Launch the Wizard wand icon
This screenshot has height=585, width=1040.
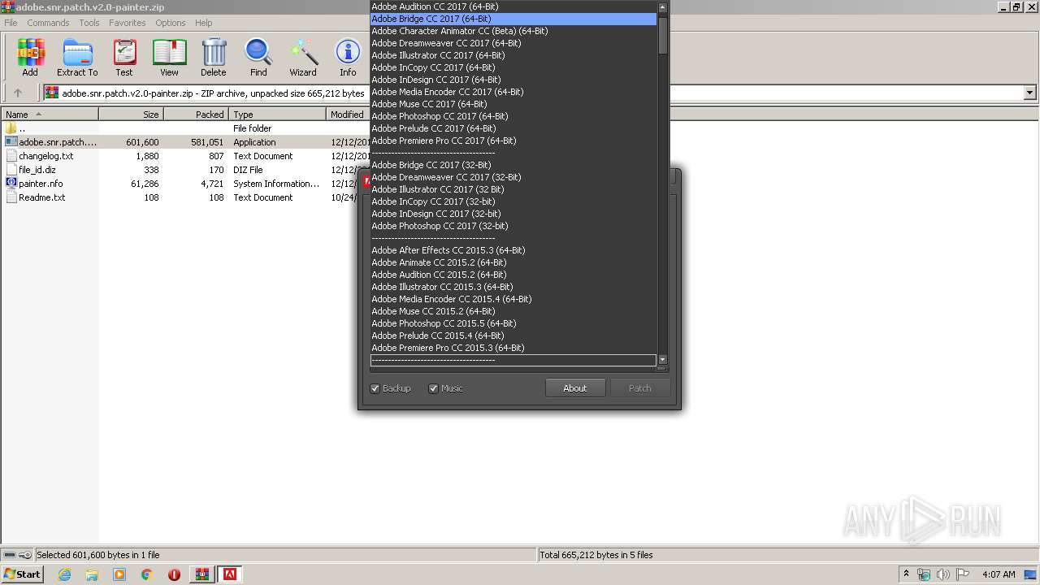pos(303,58)
